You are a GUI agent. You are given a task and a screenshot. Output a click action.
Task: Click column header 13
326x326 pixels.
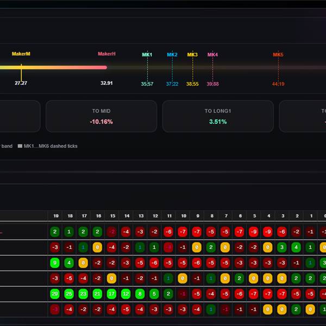(141, 216)
